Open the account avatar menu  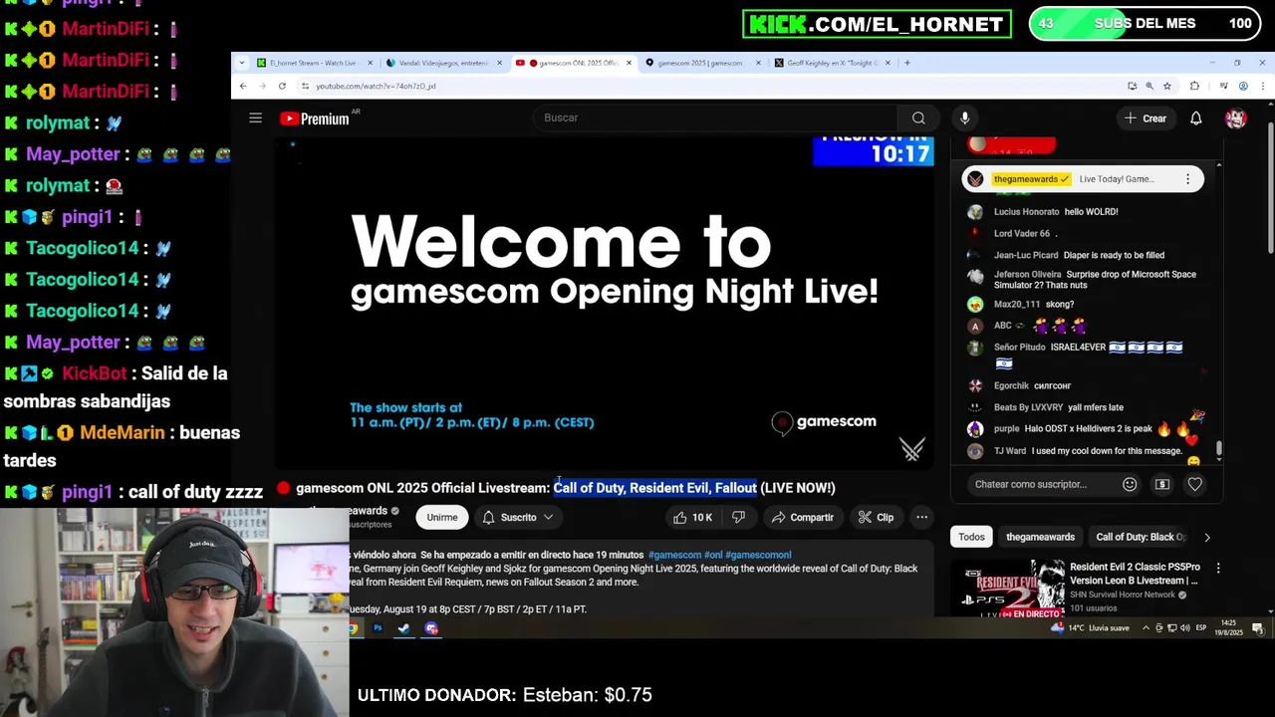(x=1236, y=119)
